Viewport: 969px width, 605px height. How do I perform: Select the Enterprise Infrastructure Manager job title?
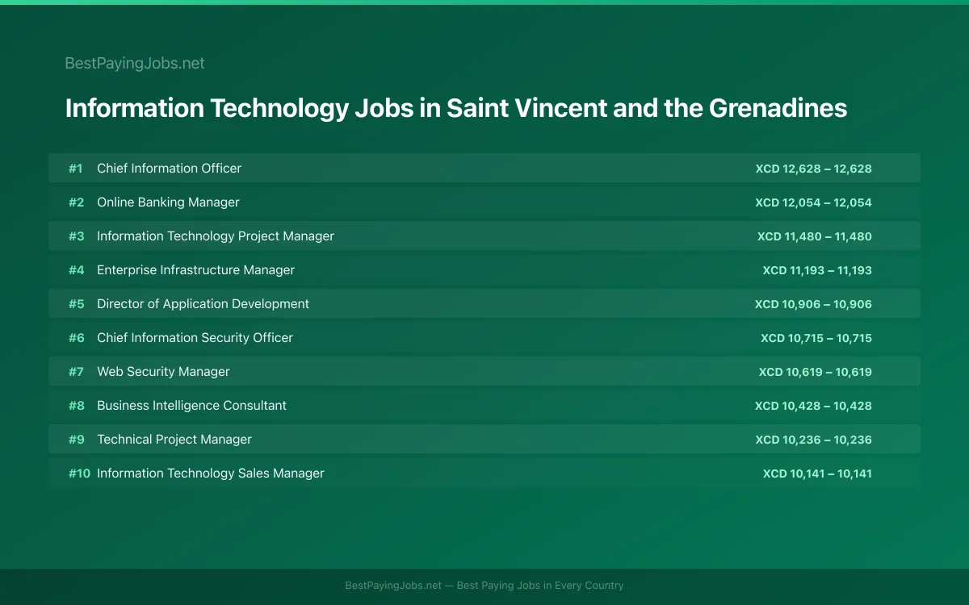pyautogui.click(x=195, y=270)
